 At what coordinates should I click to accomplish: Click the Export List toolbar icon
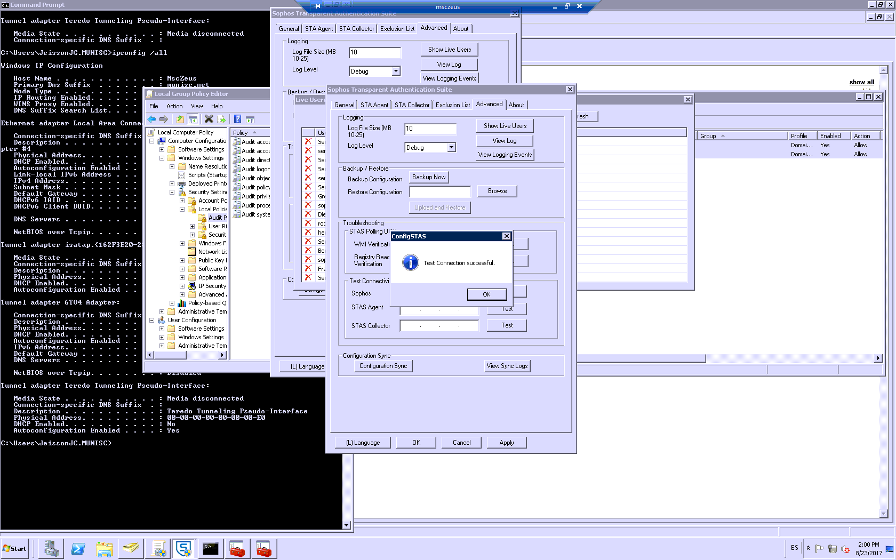221,119
